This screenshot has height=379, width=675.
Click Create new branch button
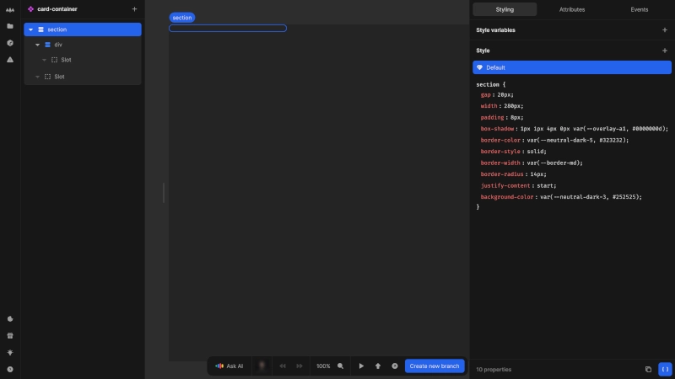pyautogui.click(x=435, y=366)
